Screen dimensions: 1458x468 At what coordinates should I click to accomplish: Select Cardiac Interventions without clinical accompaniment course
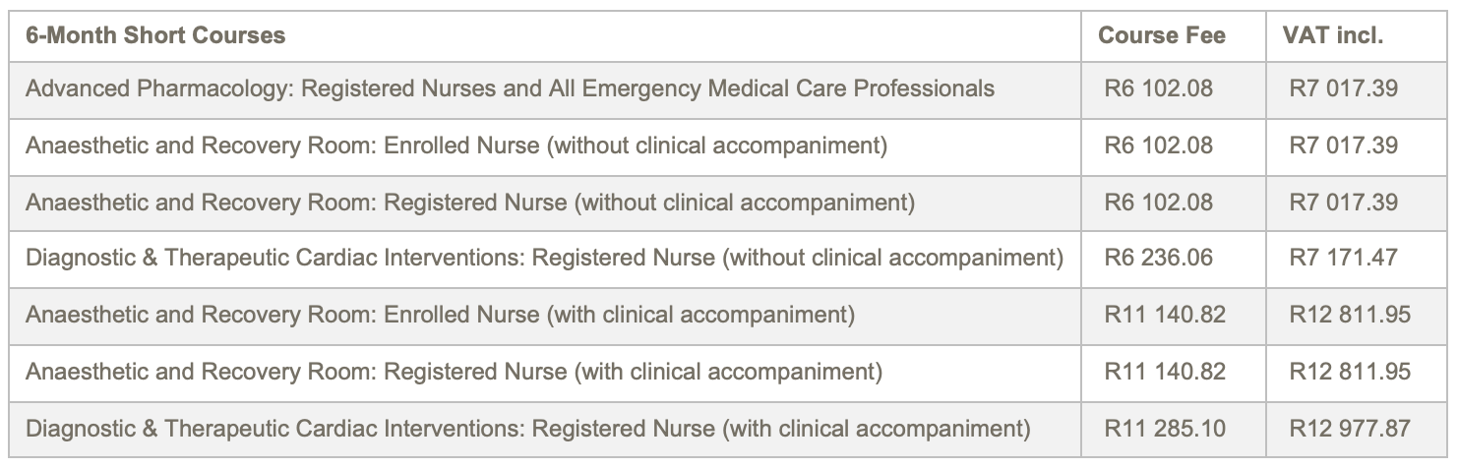pos(544,259)
